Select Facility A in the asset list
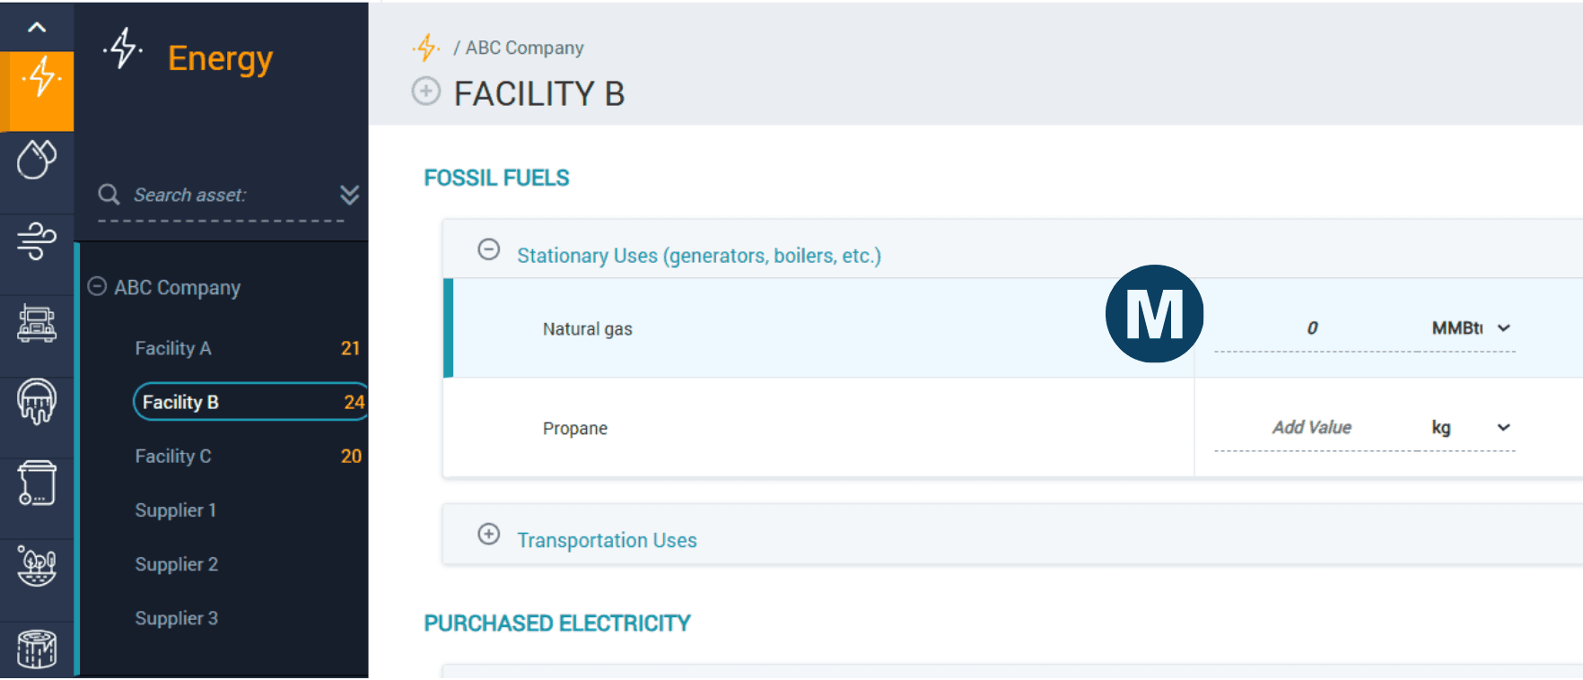 point(173,348)
